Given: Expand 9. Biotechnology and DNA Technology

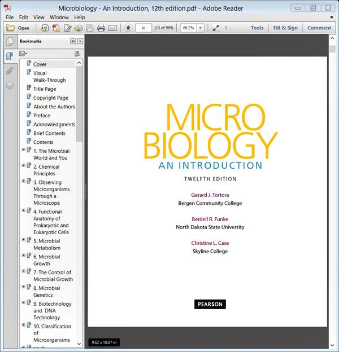Looking at the screenshot, I should 23,302.
